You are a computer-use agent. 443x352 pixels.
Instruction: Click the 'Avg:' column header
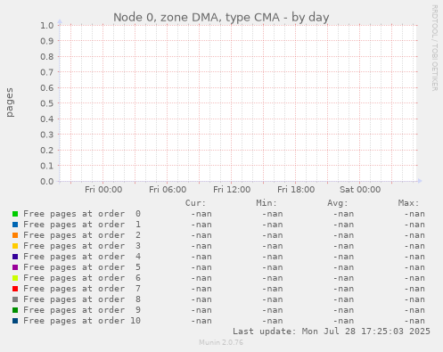pos(338,203)
